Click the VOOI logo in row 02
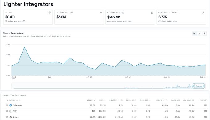The width and height of the screenshot is (210, 120). (10, 111)
